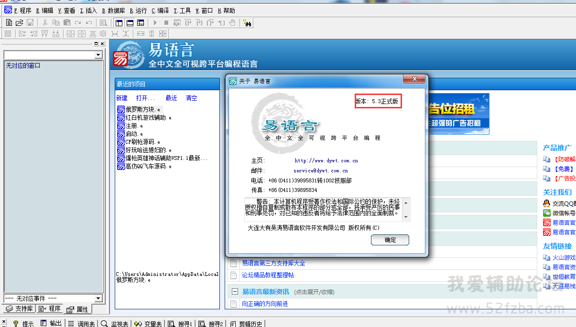Open the 易语言第三方支持库大全 link
Image resolution: width=576 pixels, height=327 pixels.
pyautogui.click(x=273, y=263)
